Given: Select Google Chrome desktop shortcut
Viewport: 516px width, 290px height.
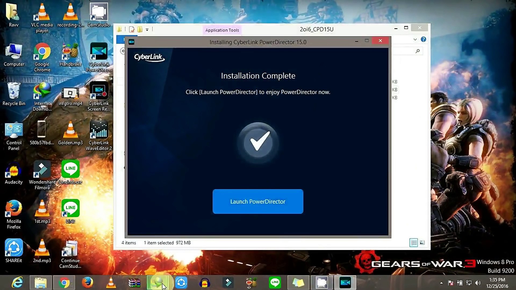Looking at the screenshot, I should [42, 57].
